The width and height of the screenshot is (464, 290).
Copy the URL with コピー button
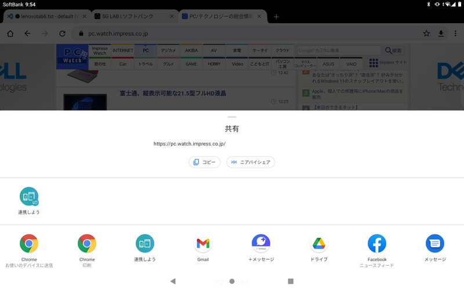point(205,162)
